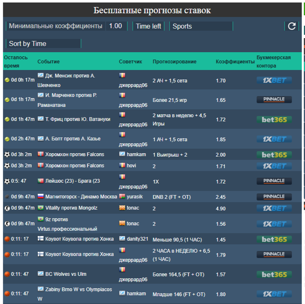Click the 1XBET logo in Vitality row
Screen dimensions: 305x304
coord(274,208)
